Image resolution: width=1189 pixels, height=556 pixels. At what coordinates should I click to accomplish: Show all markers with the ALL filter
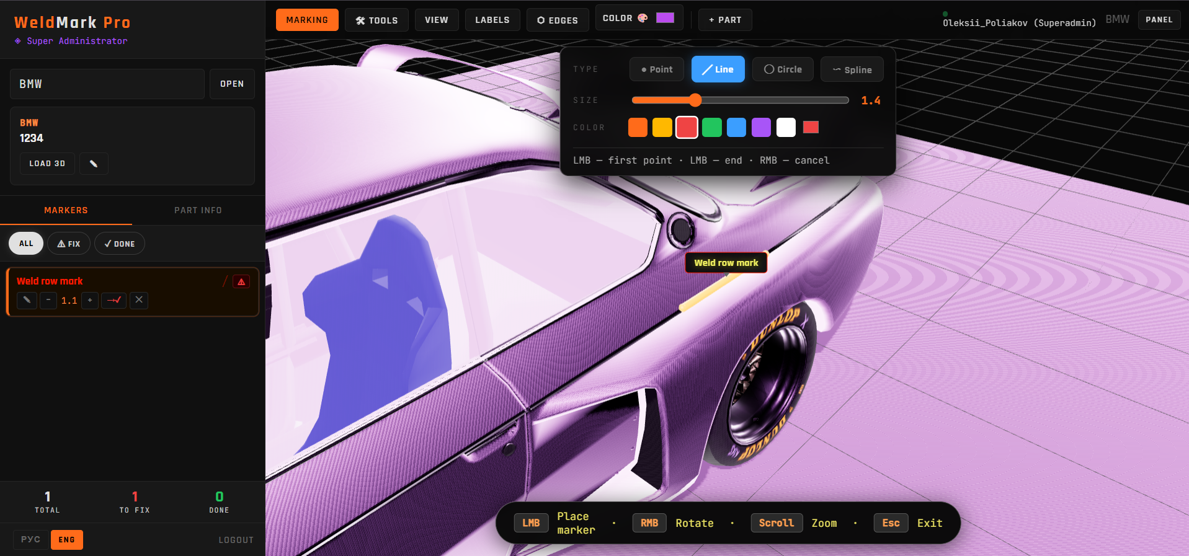(26, 244)
